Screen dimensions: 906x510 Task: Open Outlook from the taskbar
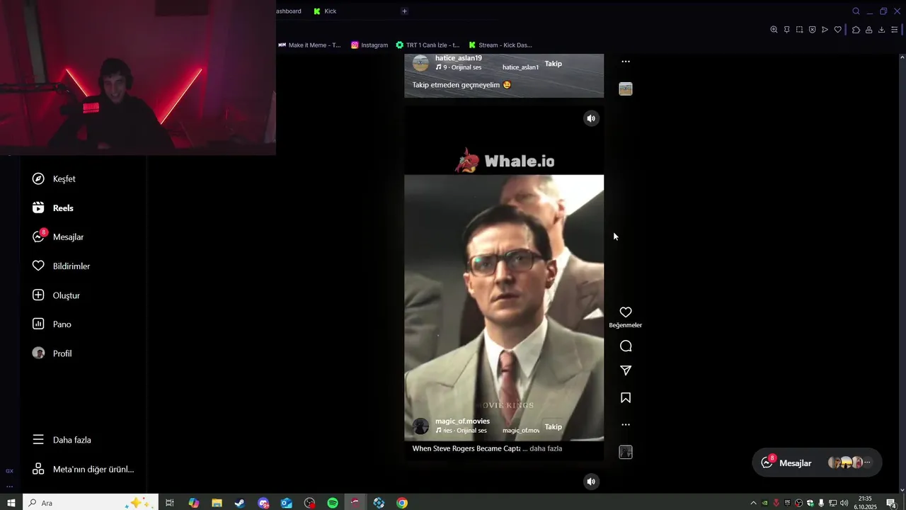286,503
